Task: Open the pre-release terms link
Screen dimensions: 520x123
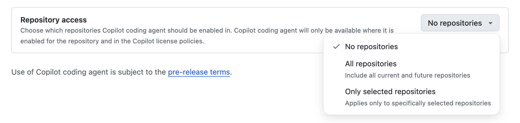Action: (199, 72)
